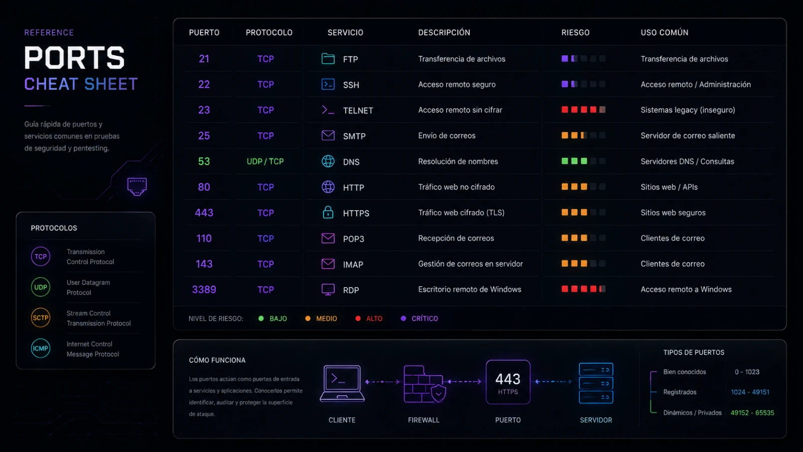Image resolution: width=803 pixels, height=452 pixels.
Task: Click the risk bar in the RDP row
Action: tap(583, 289)
